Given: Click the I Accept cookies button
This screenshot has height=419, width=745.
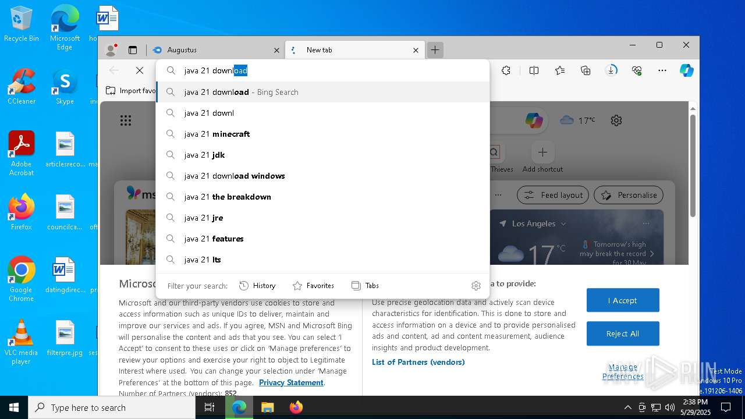Looking at the screenshot, I should (623, 300).
